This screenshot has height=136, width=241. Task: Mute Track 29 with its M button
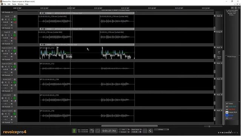tap(6, 35)
